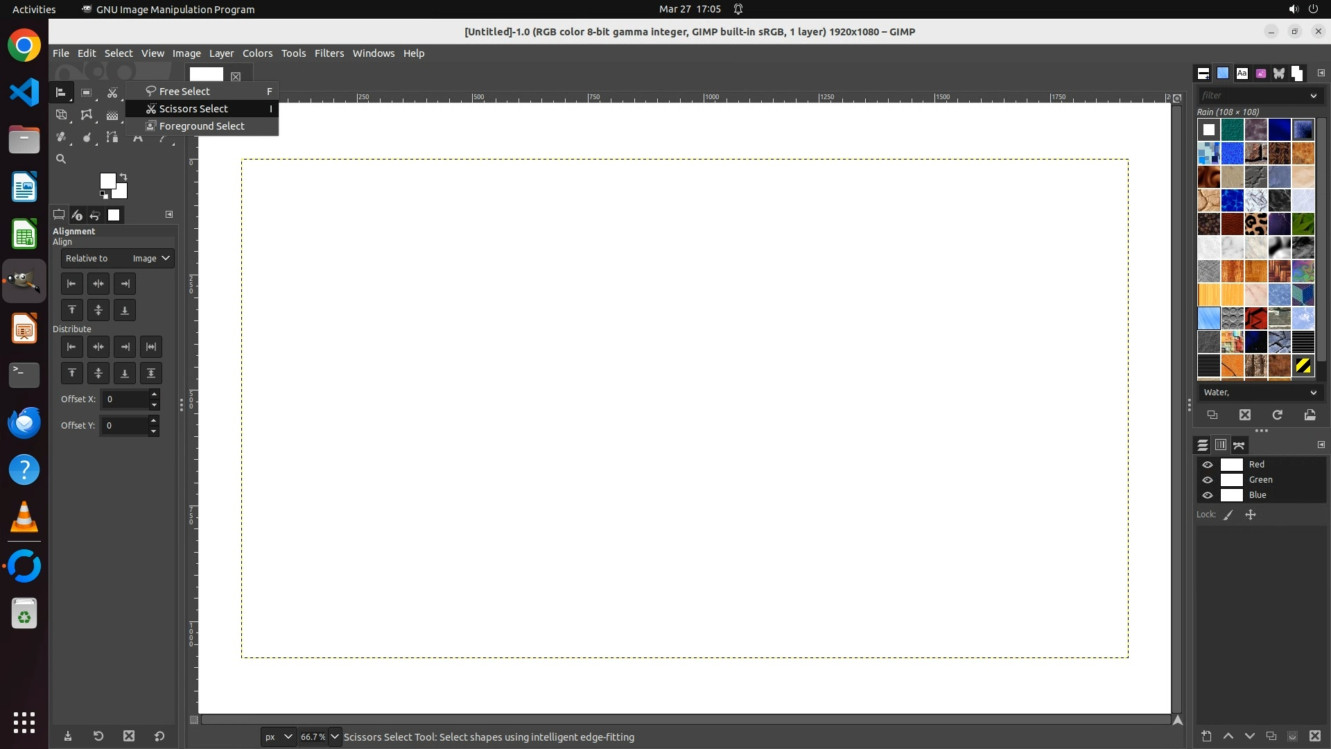This screenshot has width=1331, height=749.
Task: Choose the Cage Transform tool
Action: click(86, 115)
